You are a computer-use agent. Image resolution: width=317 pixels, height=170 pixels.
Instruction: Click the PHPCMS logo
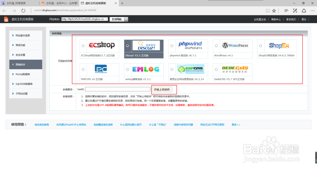[x=101, y=69]
